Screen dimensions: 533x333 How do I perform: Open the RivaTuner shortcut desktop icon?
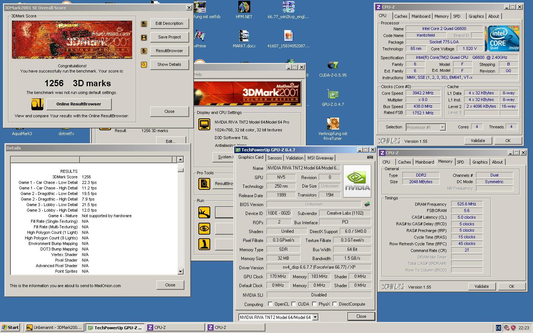[x=333, y=129]
